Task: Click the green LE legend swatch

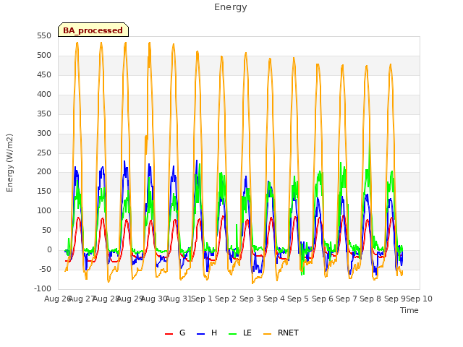Action: click(x=233, y=334)
